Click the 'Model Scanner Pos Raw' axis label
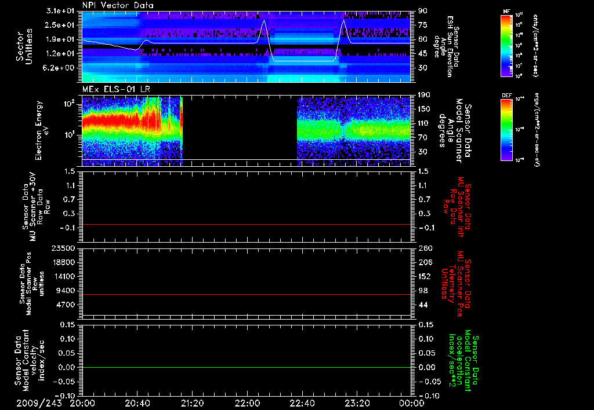This screenshot has width=594, height=410. [32, 284]
